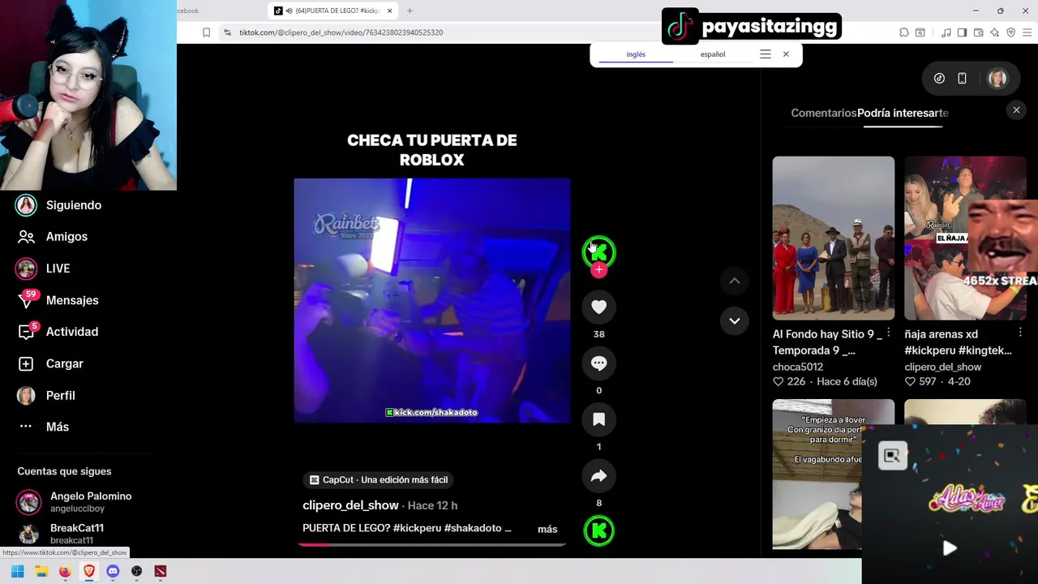Click TikTok coin icon near profile avatar
The width and height of the screenshot is (1038, 584).
click(939, 79)
